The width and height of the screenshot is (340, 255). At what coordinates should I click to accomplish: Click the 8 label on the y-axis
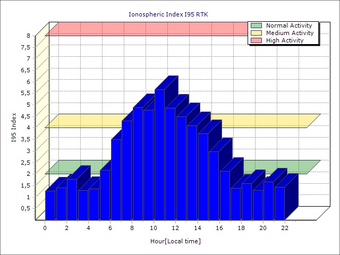click(29, 36)
